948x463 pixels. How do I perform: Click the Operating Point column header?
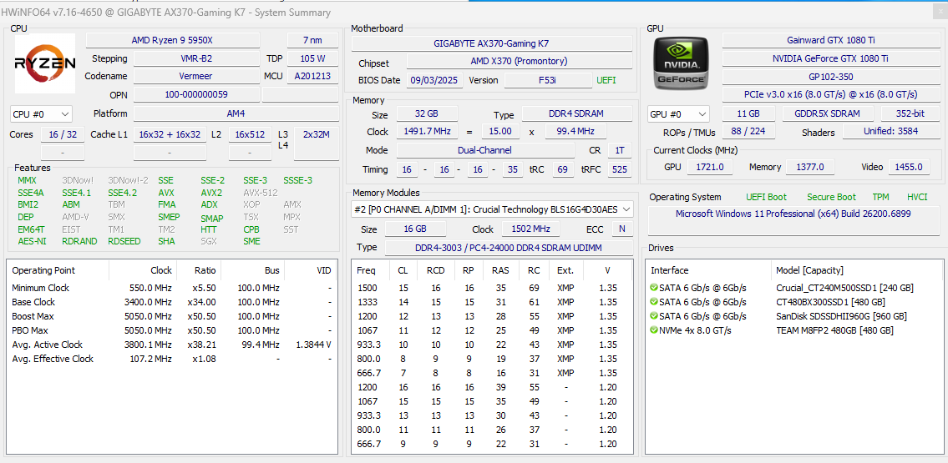[x=58, y=270]
